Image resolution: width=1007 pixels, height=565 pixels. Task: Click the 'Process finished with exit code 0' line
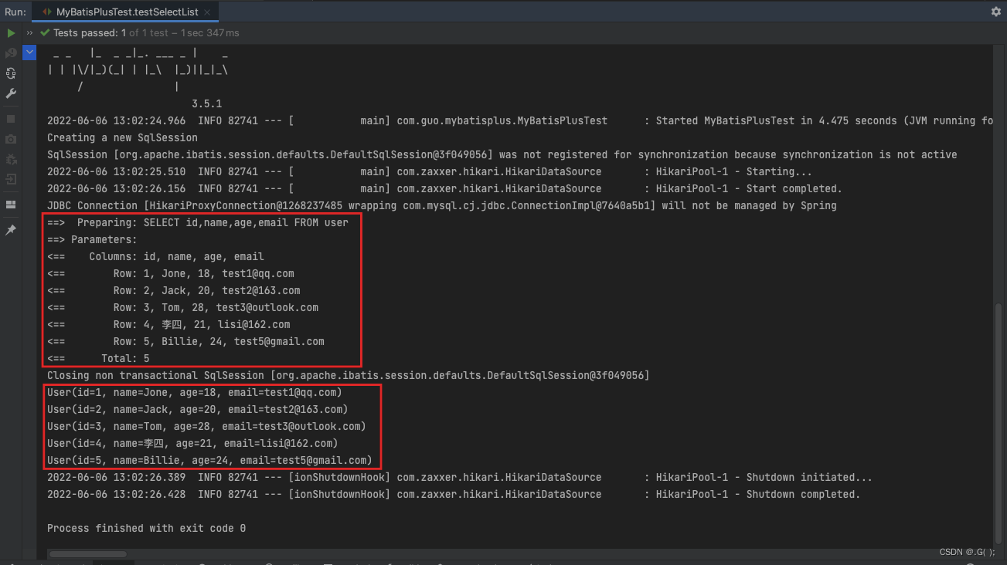[146, 528]
